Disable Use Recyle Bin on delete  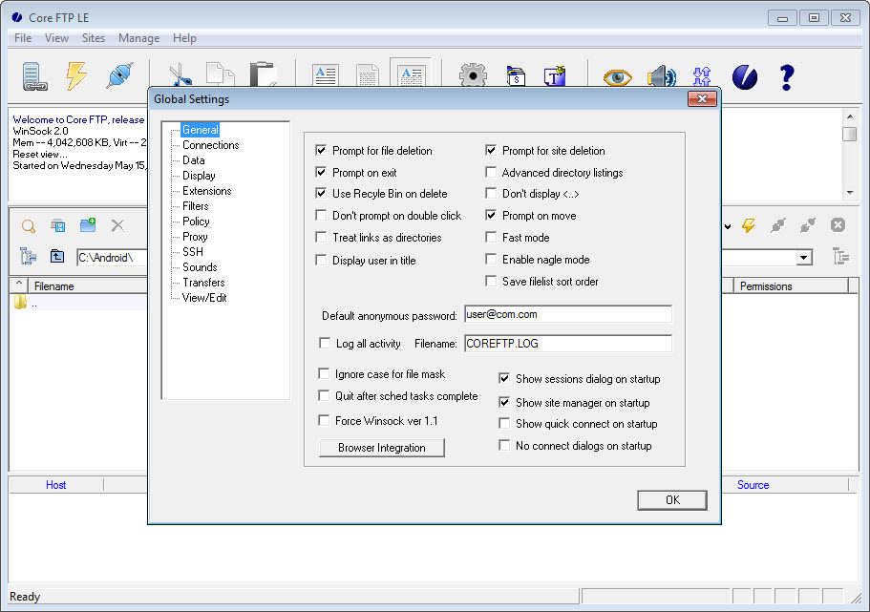321,193
